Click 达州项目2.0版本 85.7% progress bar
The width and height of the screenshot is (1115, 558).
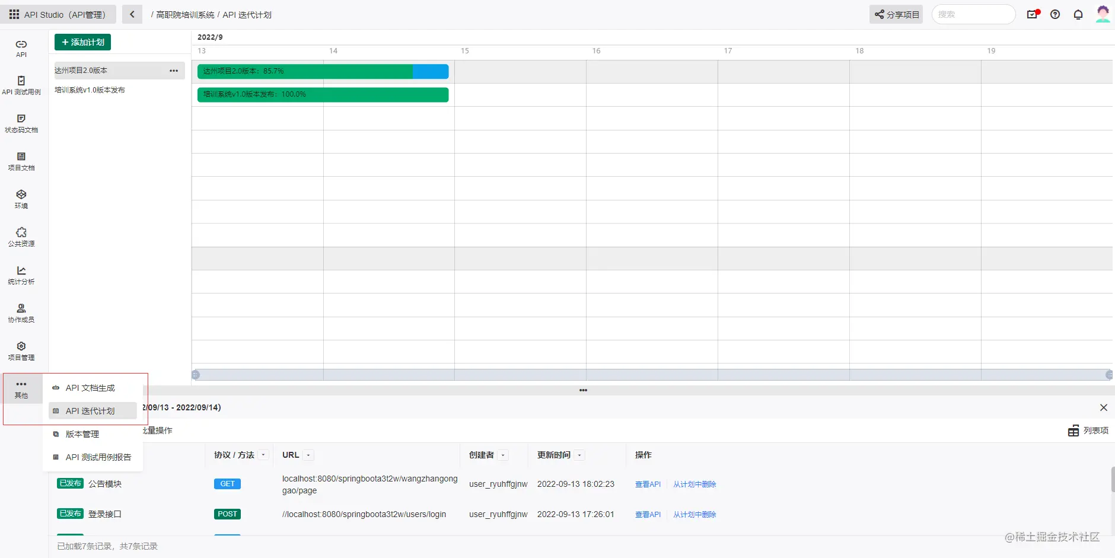pos(323,71)
